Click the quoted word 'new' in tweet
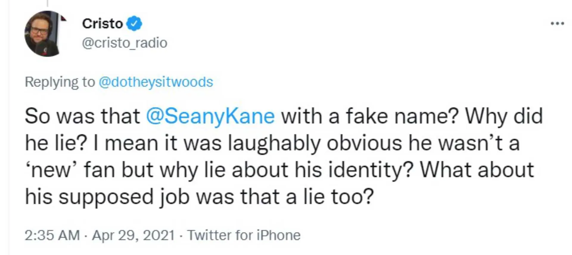The height and width of the screenshot is (255, 572). [x=51, y=170]
